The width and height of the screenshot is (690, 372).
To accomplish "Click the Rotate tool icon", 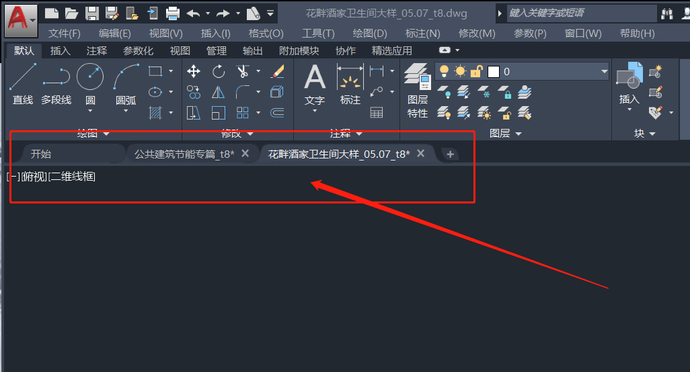I will pyautogui.click(x=219, y=72).
